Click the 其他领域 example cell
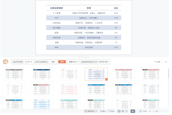Screen dimensions: 172x115 (x=89, y=47)
